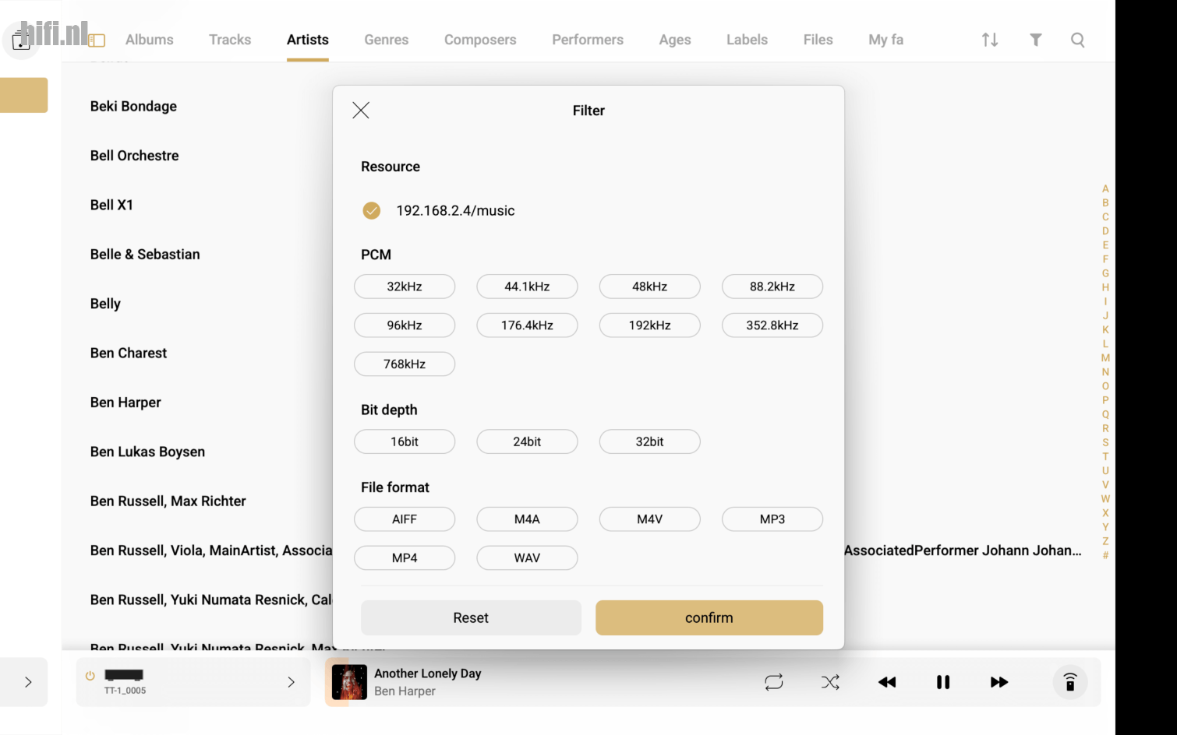Click the device power icon
The width and height of the screenshot is (1177, 735).
[90, 676]
